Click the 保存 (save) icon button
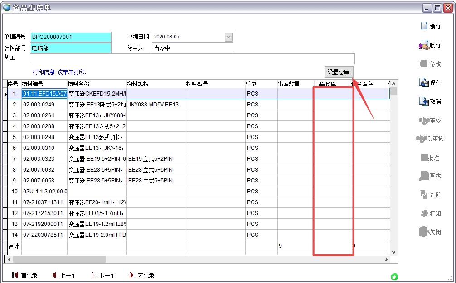Image resolution: width=456 pixels, height=283 pixels. click(x=424, y=83)
